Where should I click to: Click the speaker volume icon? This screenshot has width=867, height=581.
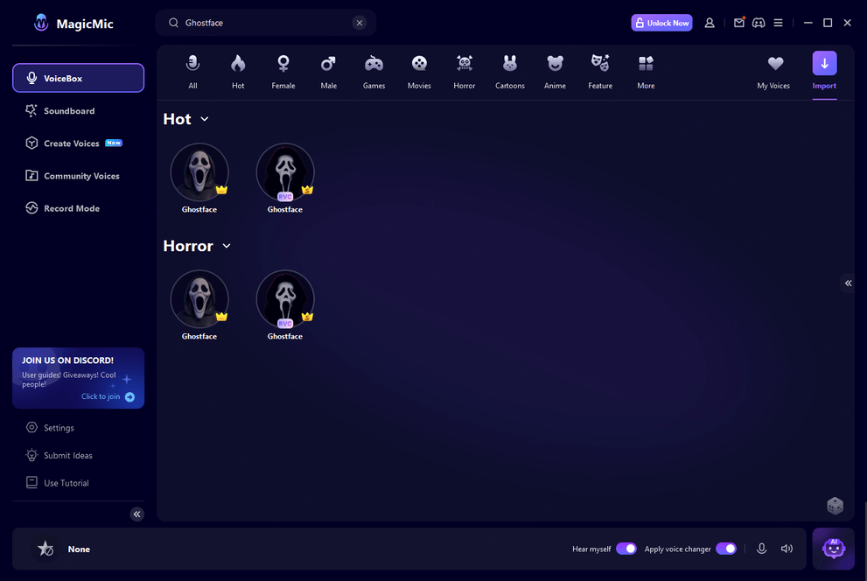click(787, 549)
